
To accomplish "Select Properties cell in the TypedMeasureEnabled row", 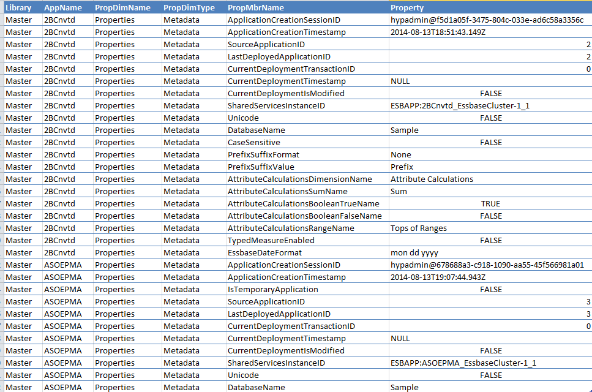I will click(127, 241).
